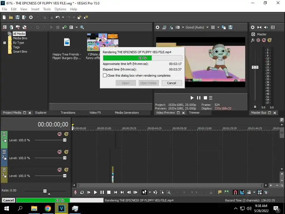285x214 pixels.
Task: Open the media Views dropdown arrow
Action: point(77,27)
